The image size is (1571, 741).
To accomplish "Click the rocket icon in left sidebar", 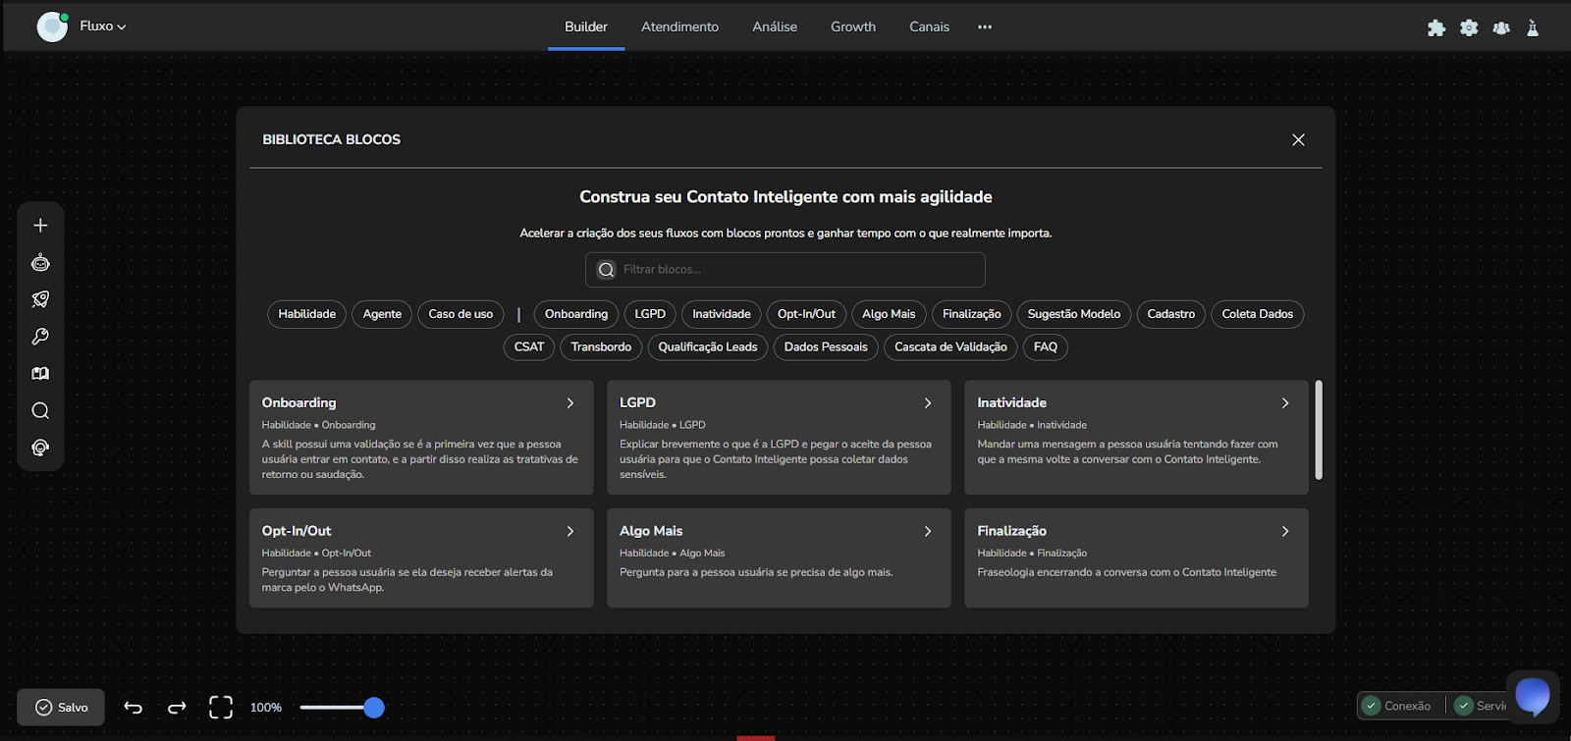I will pyautogui.click(x=40, y=299).
